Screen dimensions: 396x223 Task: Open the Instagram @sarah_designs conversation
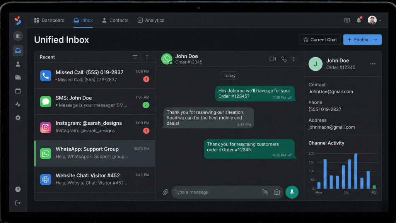tap(95, 127)
